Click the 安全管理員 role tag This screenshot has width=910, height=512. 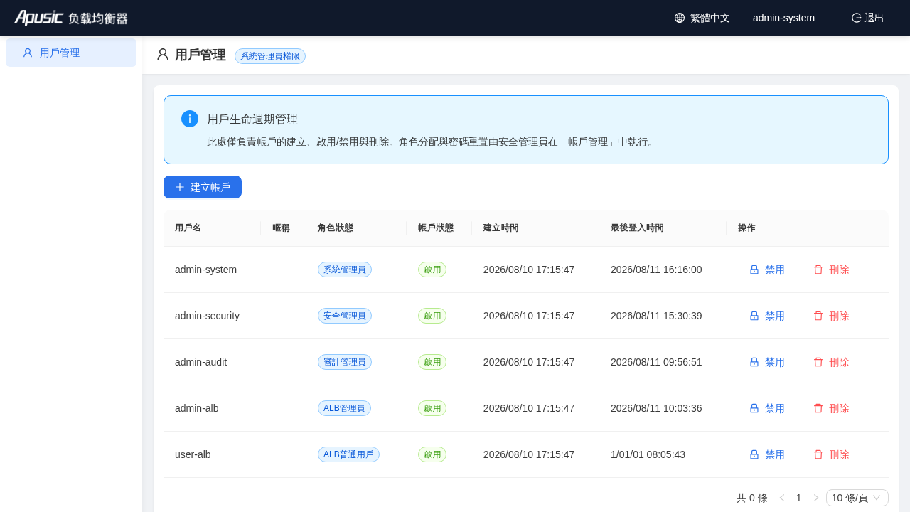click(345, 316)
